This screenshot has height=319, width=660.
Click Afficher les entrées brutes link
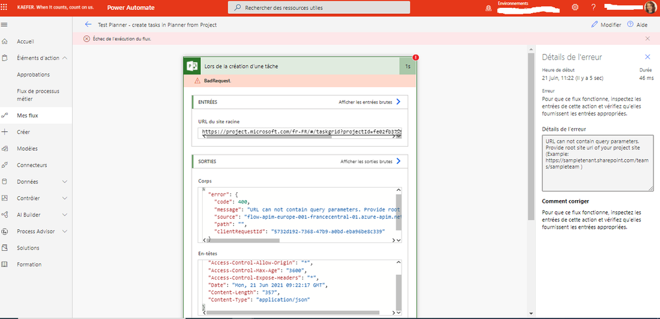coord(365,102)
